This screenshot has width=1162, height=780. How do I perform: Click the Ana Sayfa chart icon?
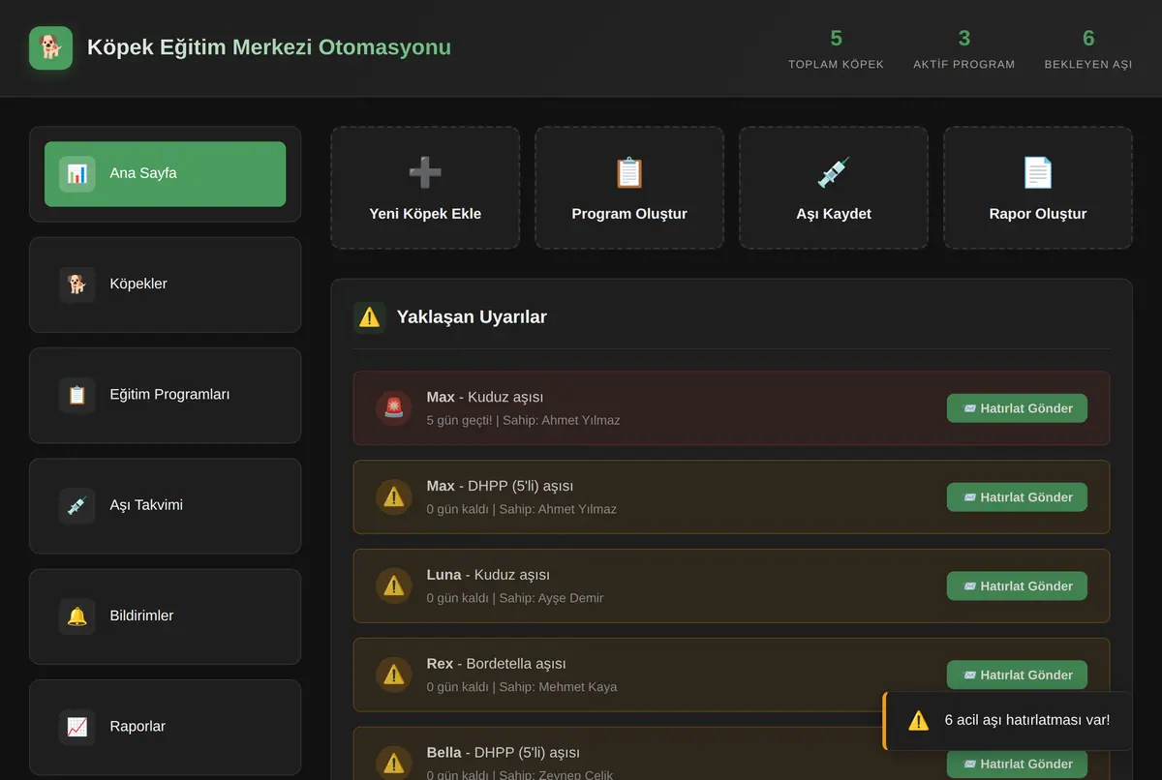77,174
